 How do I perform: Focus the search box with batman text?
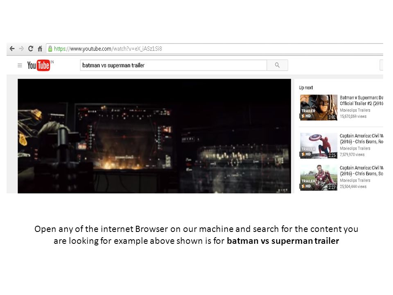(x=174, y=65)
